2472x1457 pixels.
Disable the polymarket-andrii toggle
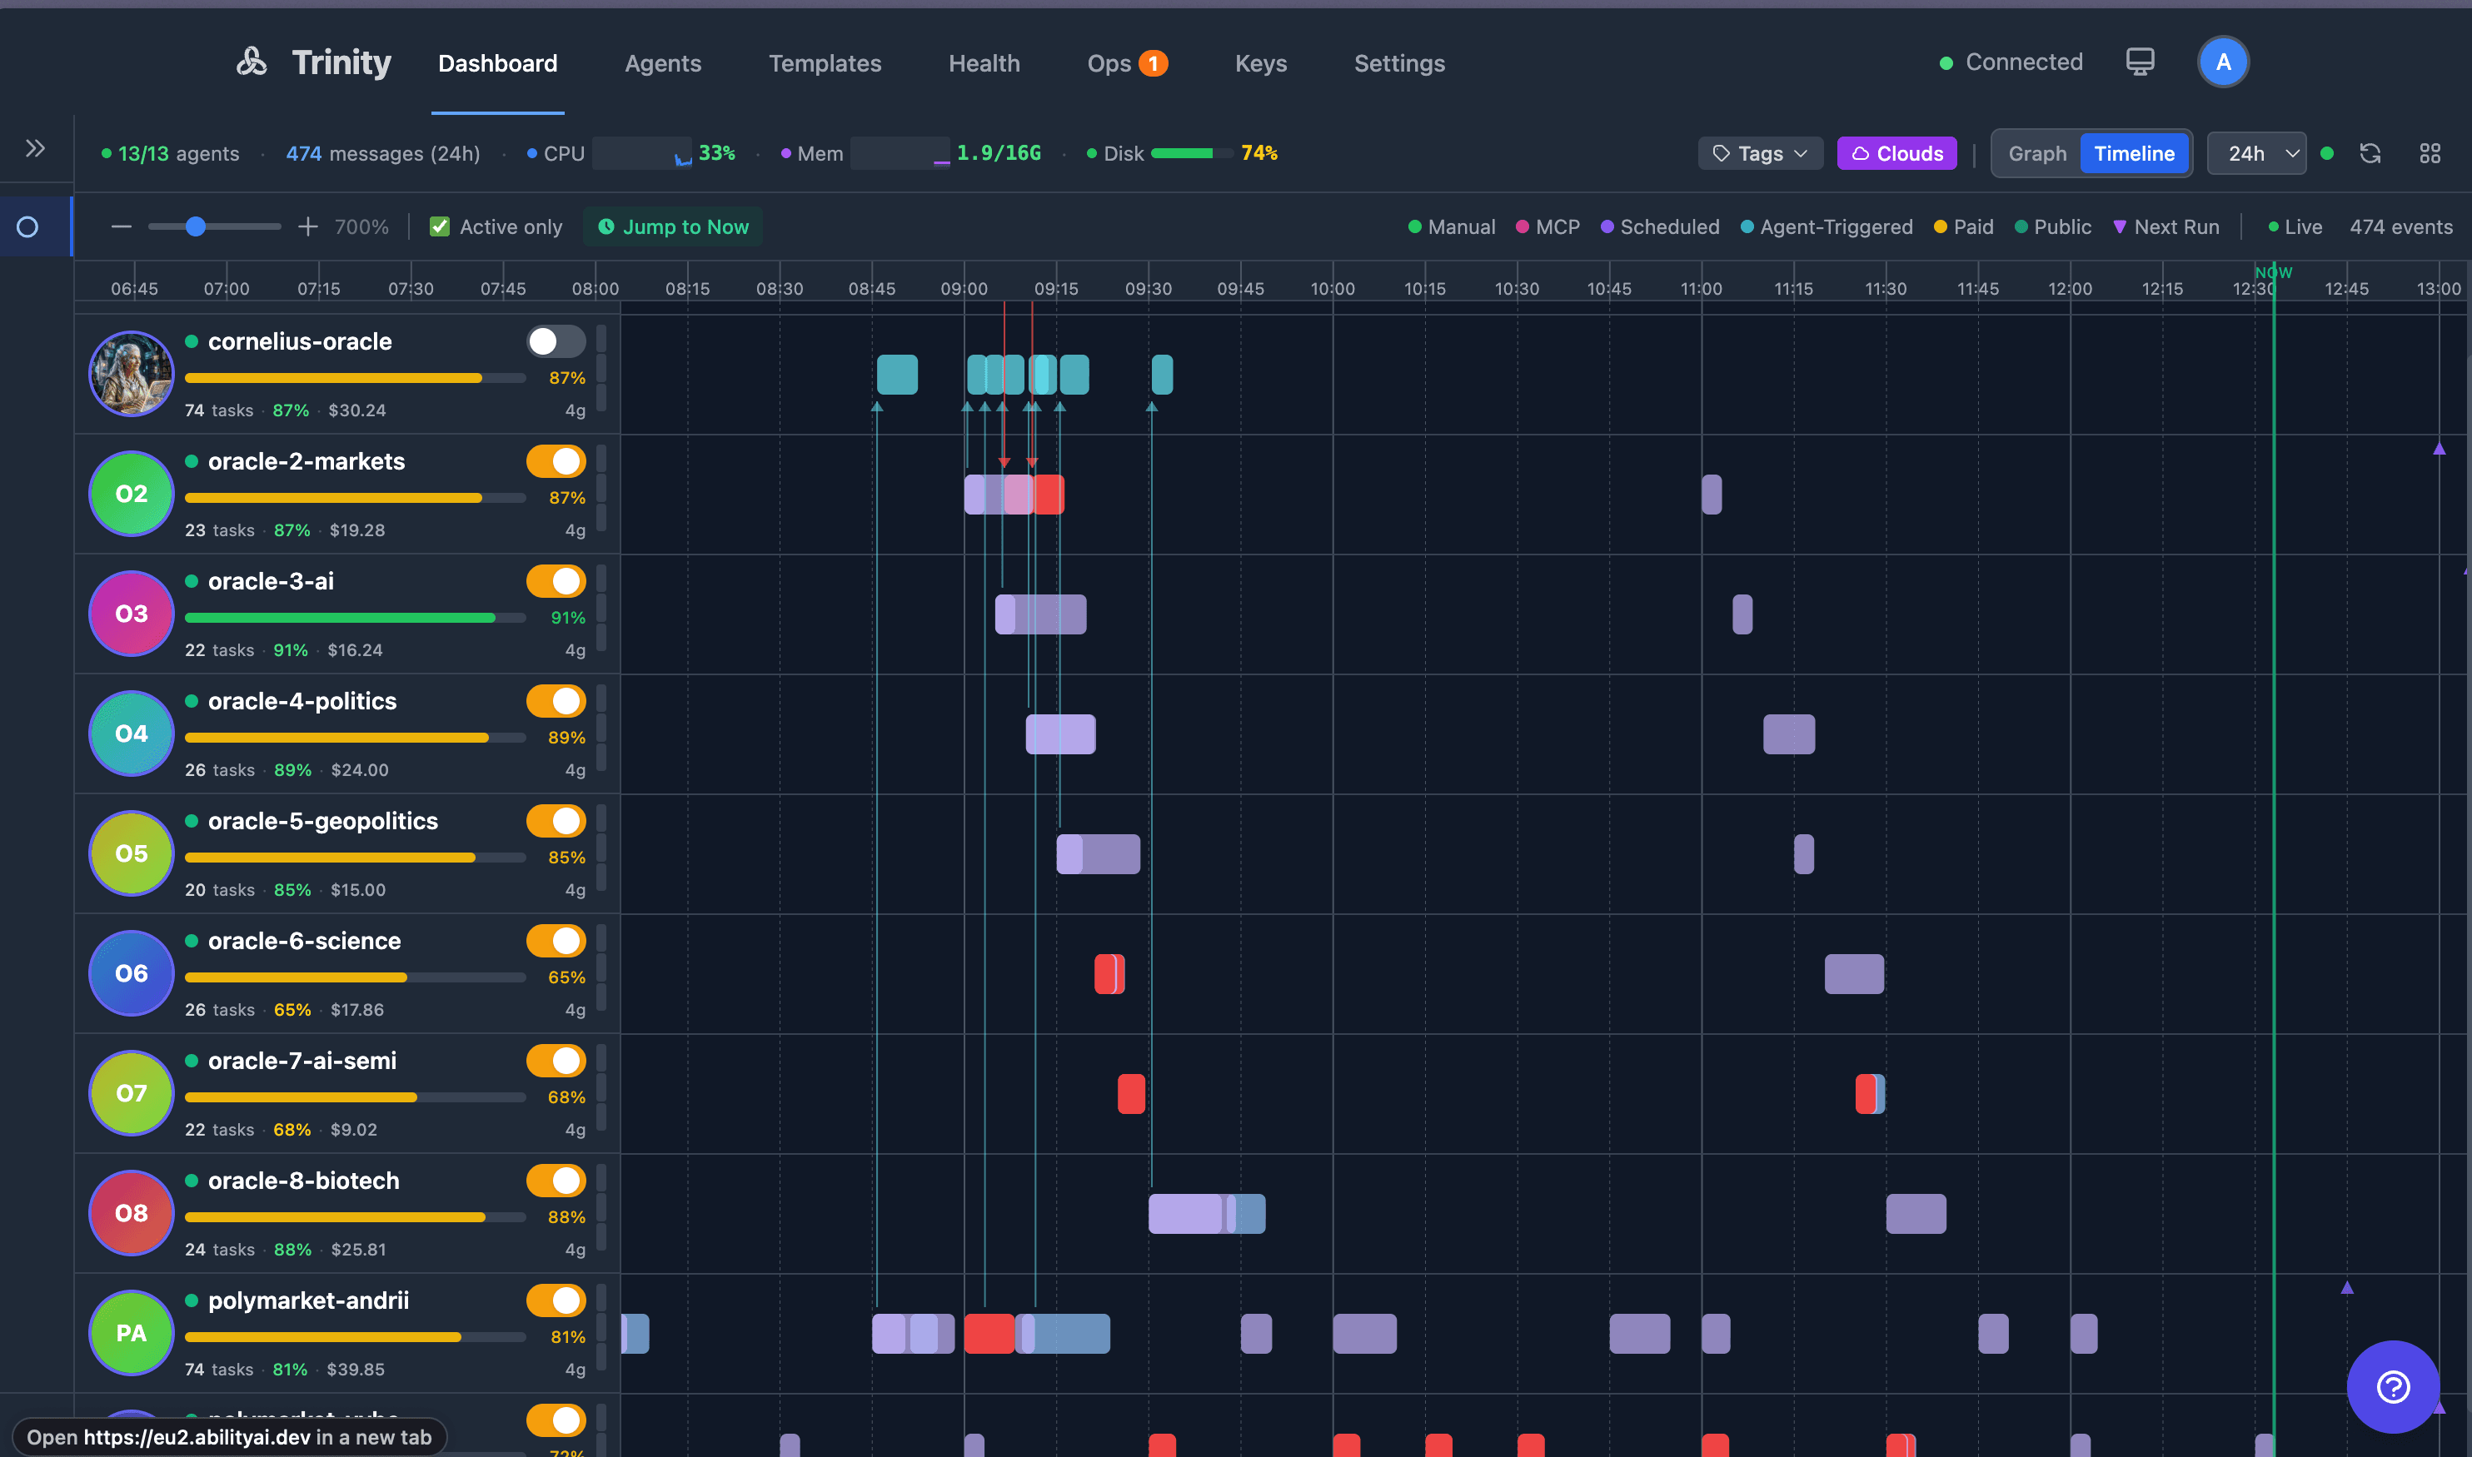point(556,1299)
